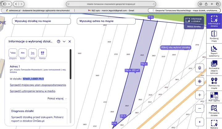Click parcel label 22/2 on map
Image resolution: width=222 pixels, height=129 pixels.
tap(174, 55)
